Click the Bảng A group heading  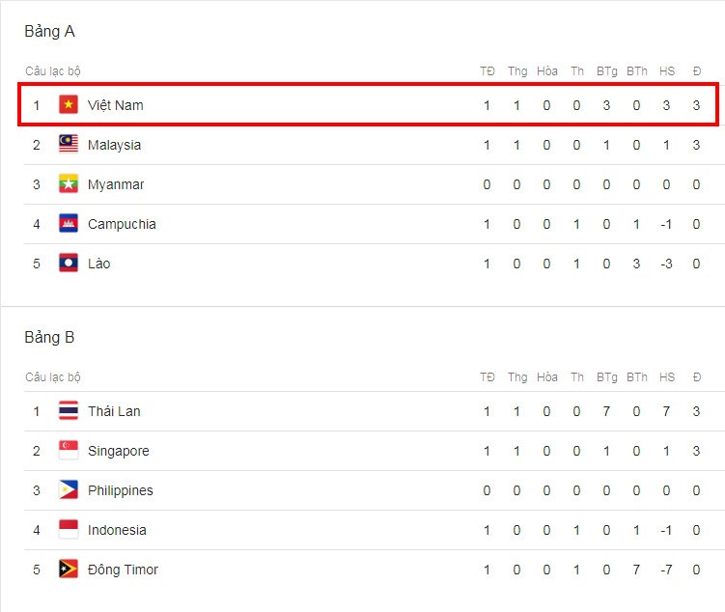49,32
